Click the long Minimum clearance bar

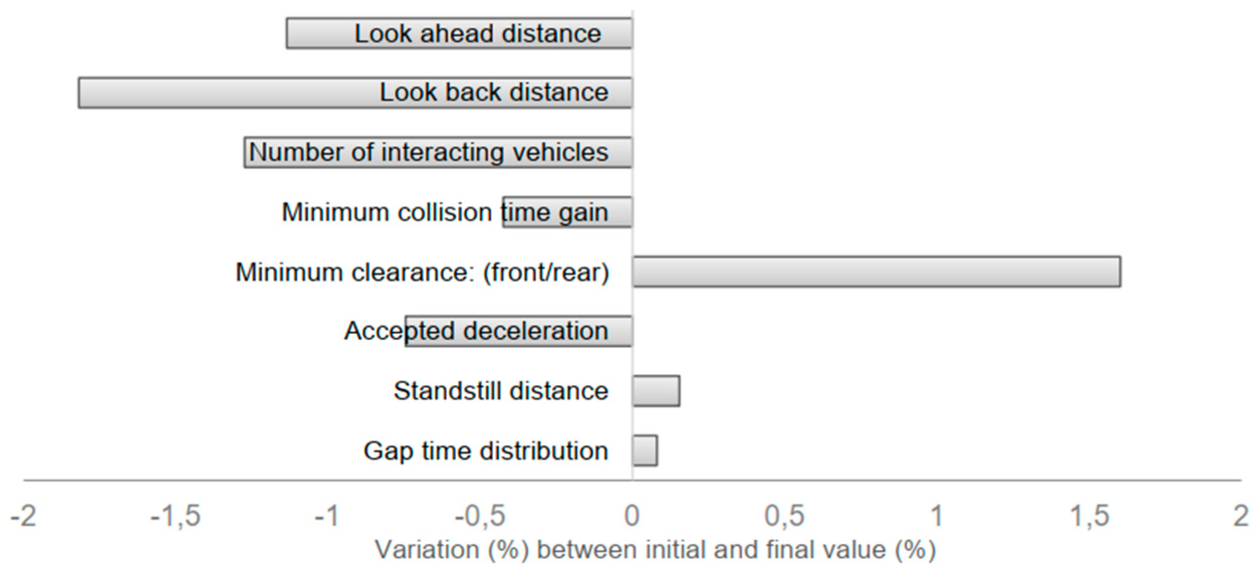coord(876,272)
